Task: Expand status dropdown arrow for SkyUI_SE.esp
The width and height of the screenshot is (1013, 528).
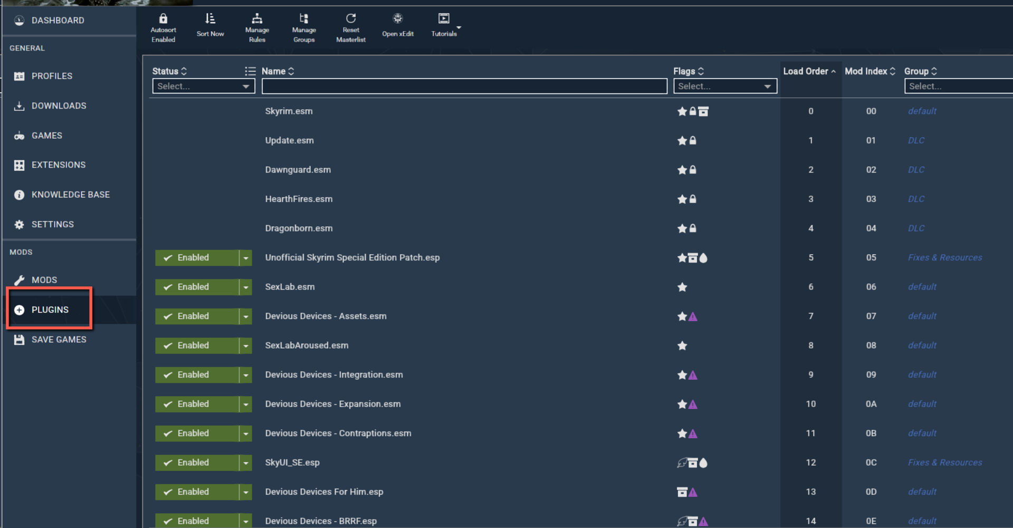Action: [246, 463]
